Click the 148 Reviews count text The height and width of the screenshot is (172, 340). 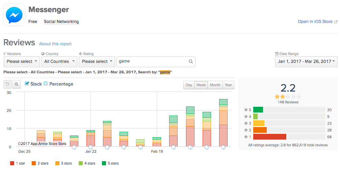pos(288,102)
